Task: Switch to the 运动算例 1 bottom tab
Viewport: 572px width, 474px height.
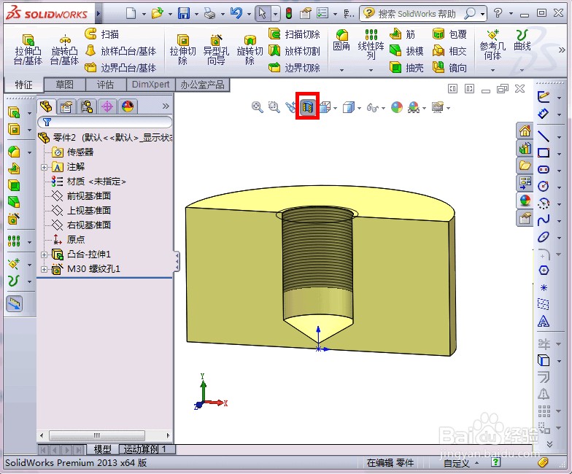Action: 147,449
